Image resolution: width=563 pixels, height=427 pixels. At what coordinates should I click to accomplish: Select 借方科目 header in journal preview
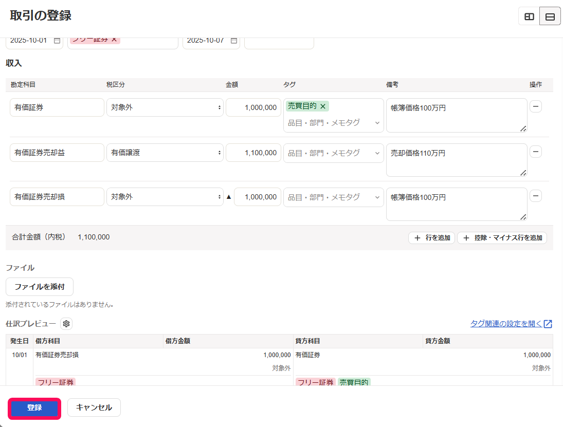coord(48,341)
